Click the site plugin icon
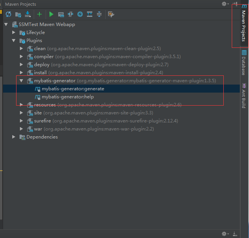This screenshot has width=249, height=238. (30, 113)
